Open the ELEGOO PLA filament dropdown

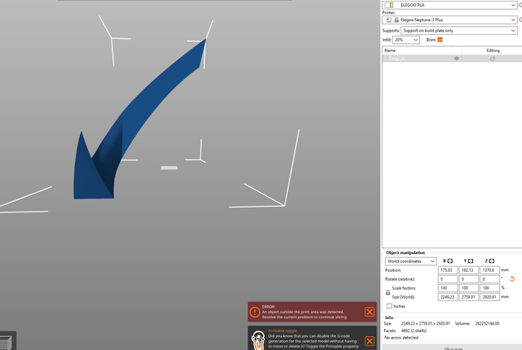[449, 5]
